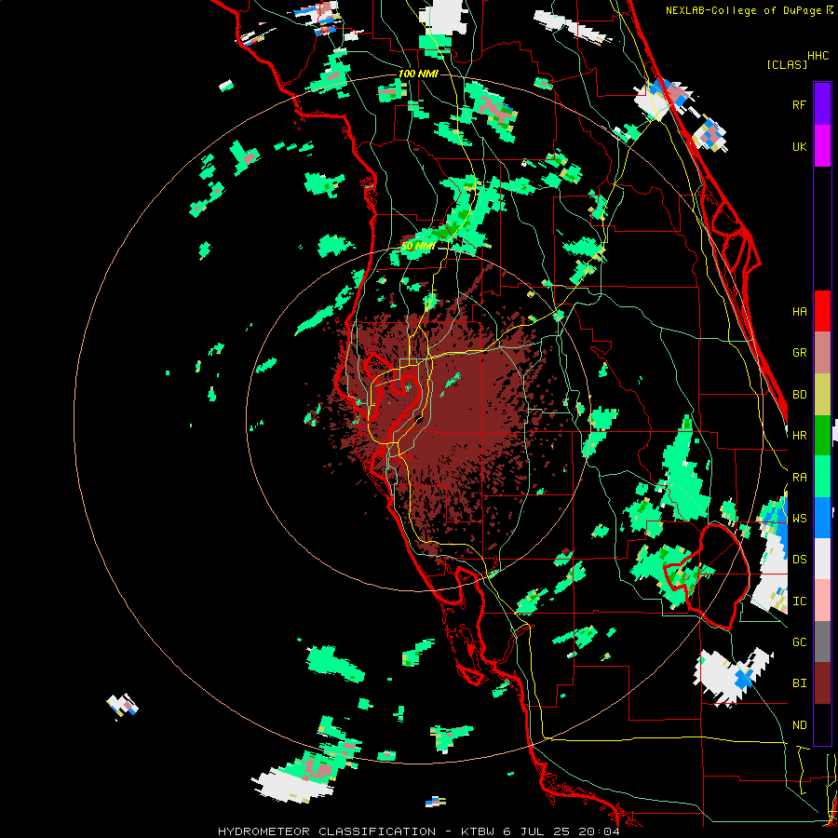
Task: Select the GR legend color block
Action: (x=822, y=352)
